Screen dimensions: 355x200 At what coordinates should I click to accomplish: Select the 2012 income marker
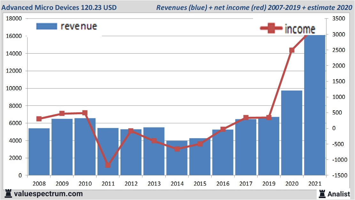131,131
